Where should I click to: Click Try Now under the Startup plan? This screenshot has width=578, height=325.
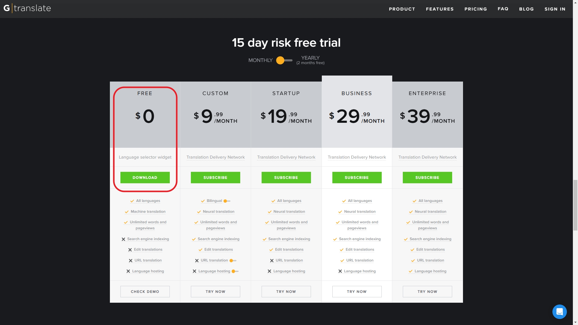[x=286, y=292]
